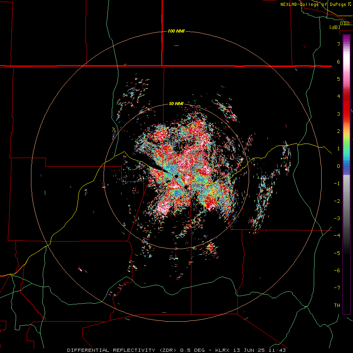Click the -6 dB scale value
The image size is (353, 353).
(x=337, y=271)
